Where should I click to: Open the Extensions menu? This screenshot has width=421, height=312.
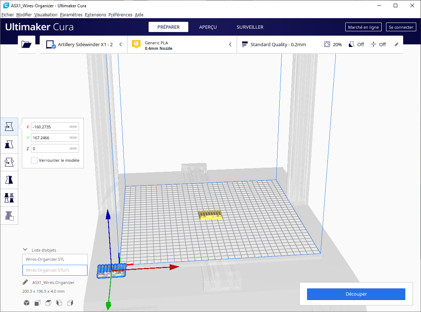click(95, 15)
